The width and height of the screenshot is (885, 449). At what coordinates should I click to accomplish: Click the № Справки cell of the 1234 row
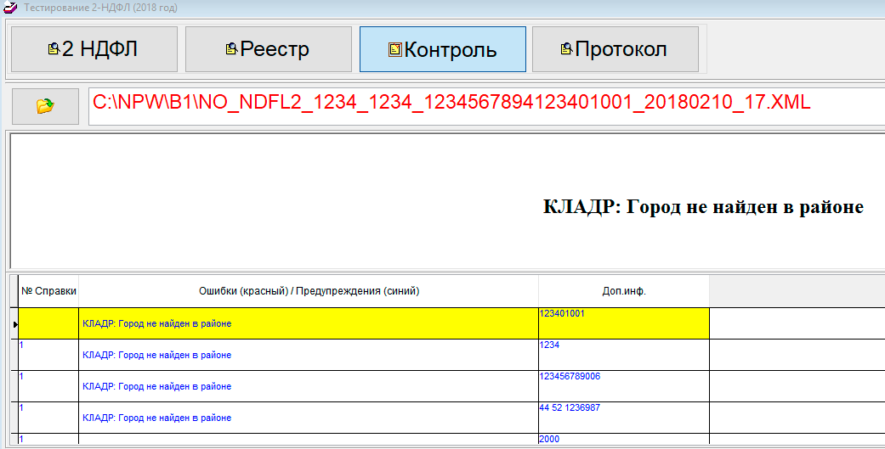pyautogui.click(x=48, y=355)
